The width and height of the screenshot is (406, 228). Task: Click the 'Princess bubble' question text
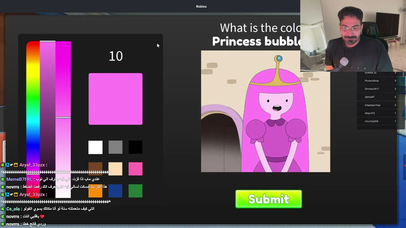point(256,41)
